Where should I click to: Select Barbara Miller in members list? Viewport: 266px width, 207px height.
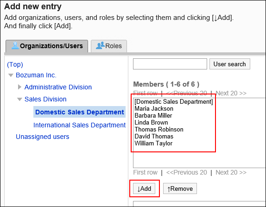[x=153, y=115]
